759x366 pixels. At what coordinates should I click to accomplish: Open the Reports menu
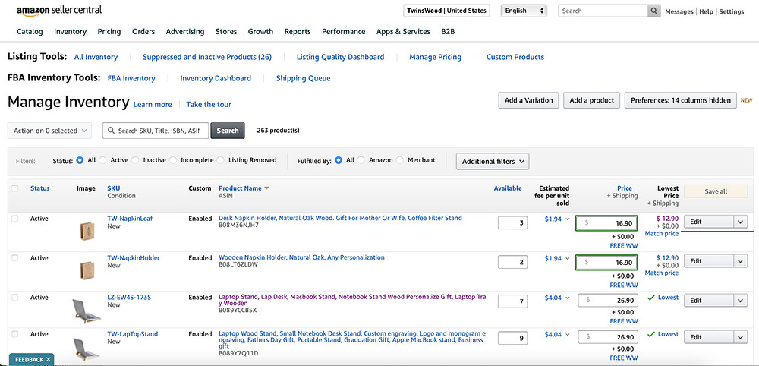pos(298,31)
